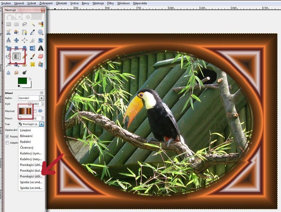The image size is (281, 212).
Task: Click the Přechod gradient preview swatch
Action: (x=25, y=111)
